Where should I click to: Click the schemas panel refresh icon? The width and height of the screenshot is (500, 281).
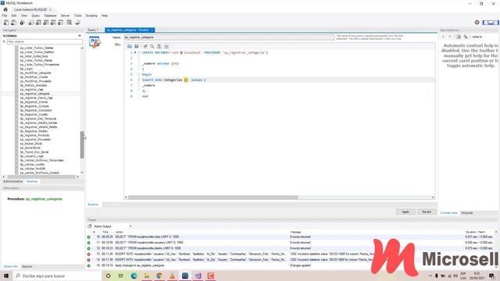[x=80, y=36]
